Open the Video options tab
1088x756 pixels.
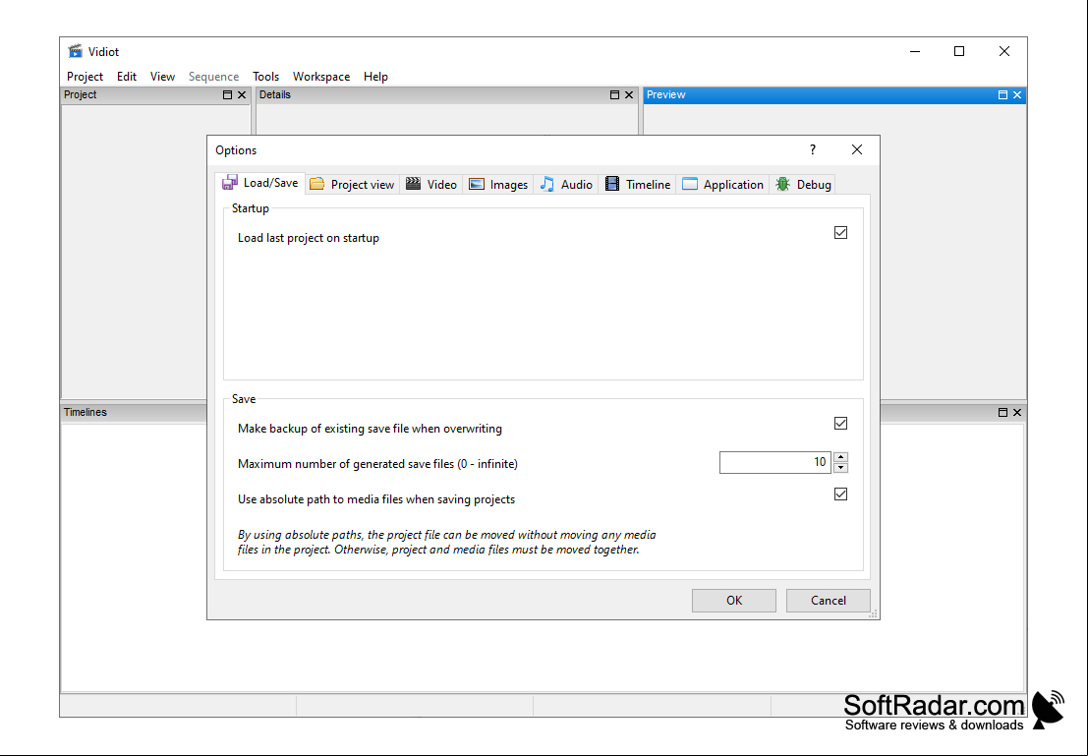pyautogui.click(x=430, y=184)
